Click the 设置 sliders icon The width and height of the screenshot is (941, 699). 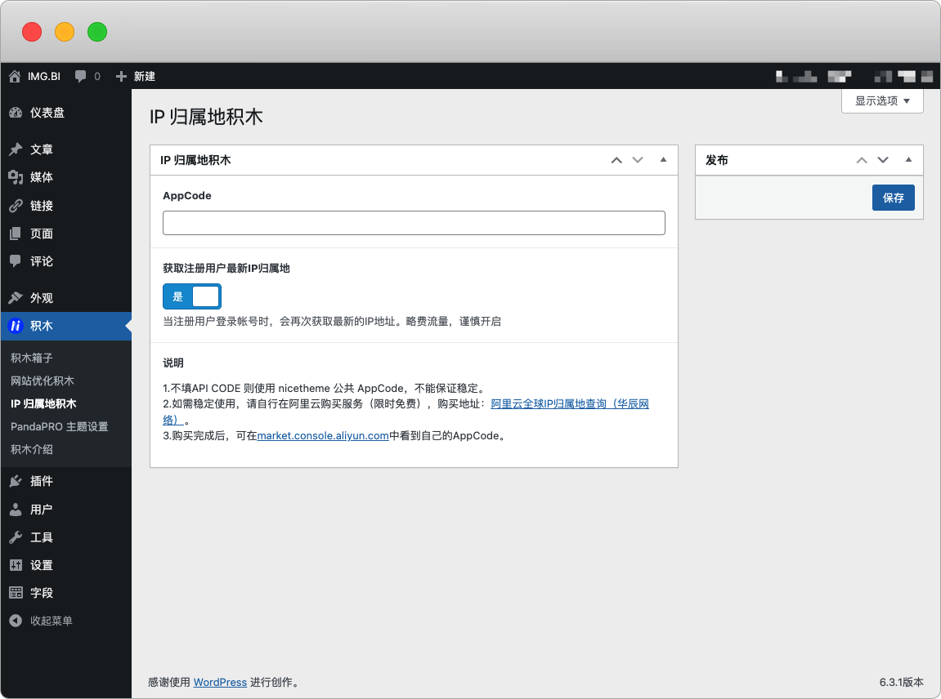(16, 565)
